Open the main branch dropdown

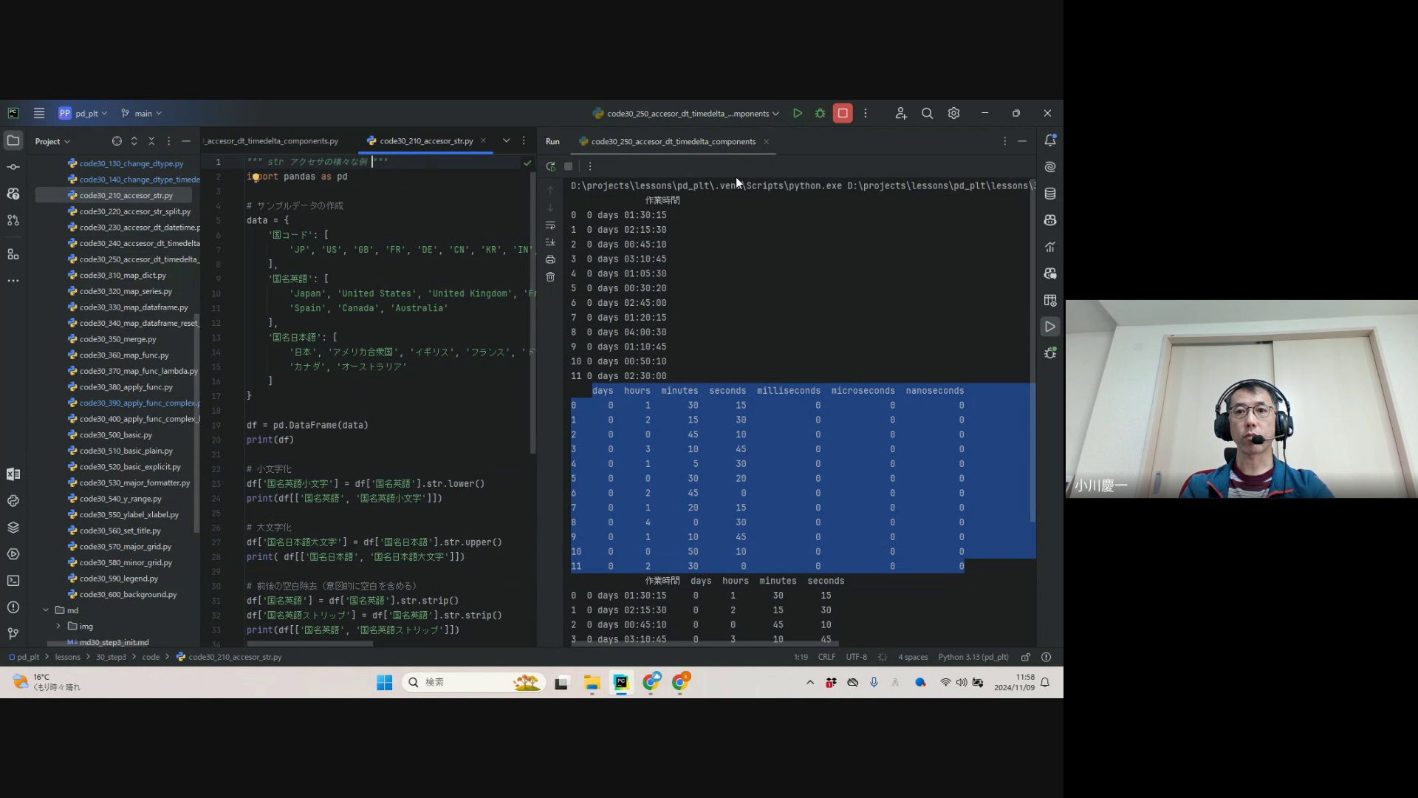pos(142,113)
